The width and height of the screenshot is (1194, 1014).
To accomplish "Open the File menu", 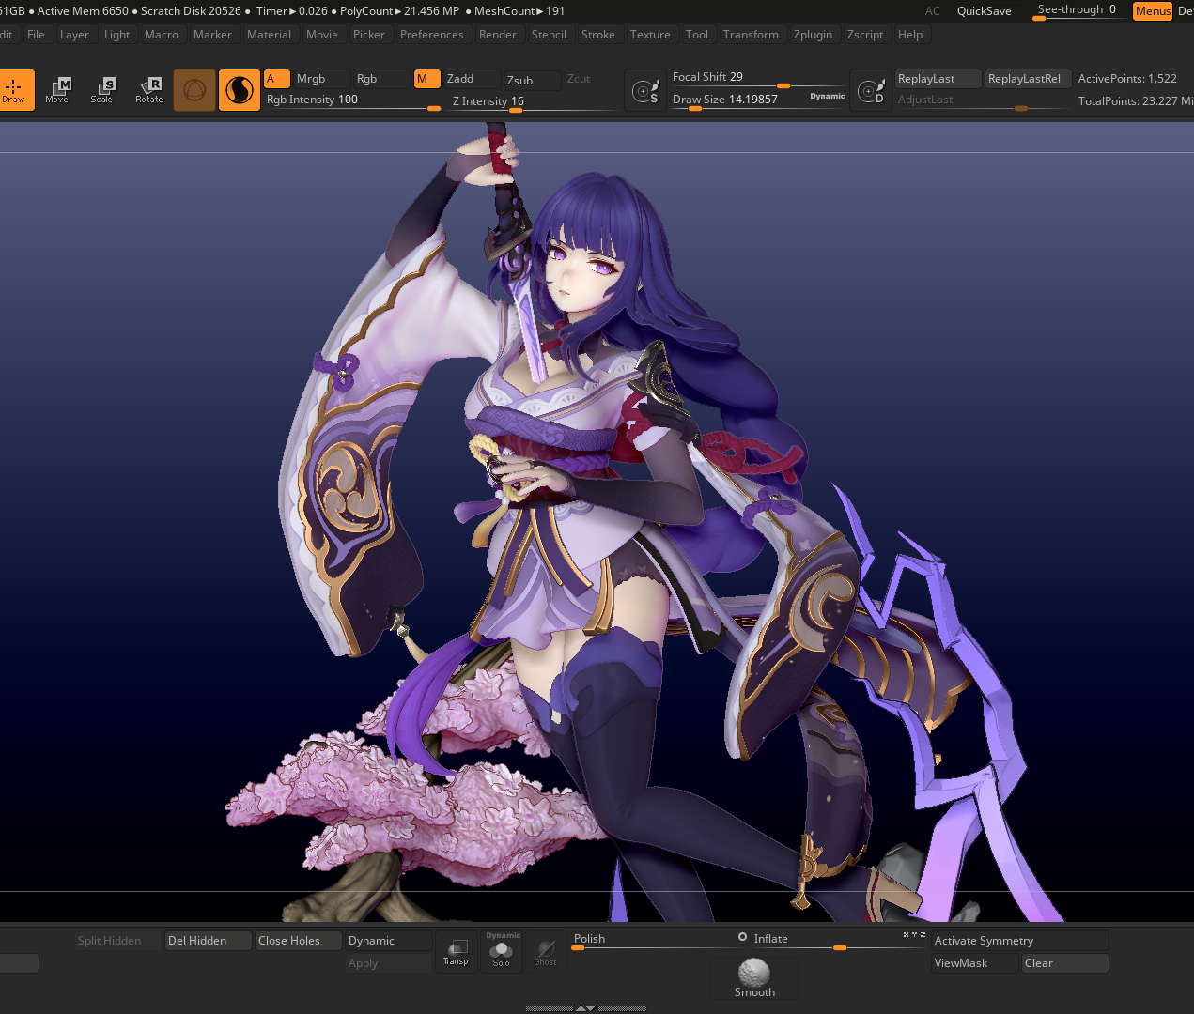I will click(x=36, y=35).
